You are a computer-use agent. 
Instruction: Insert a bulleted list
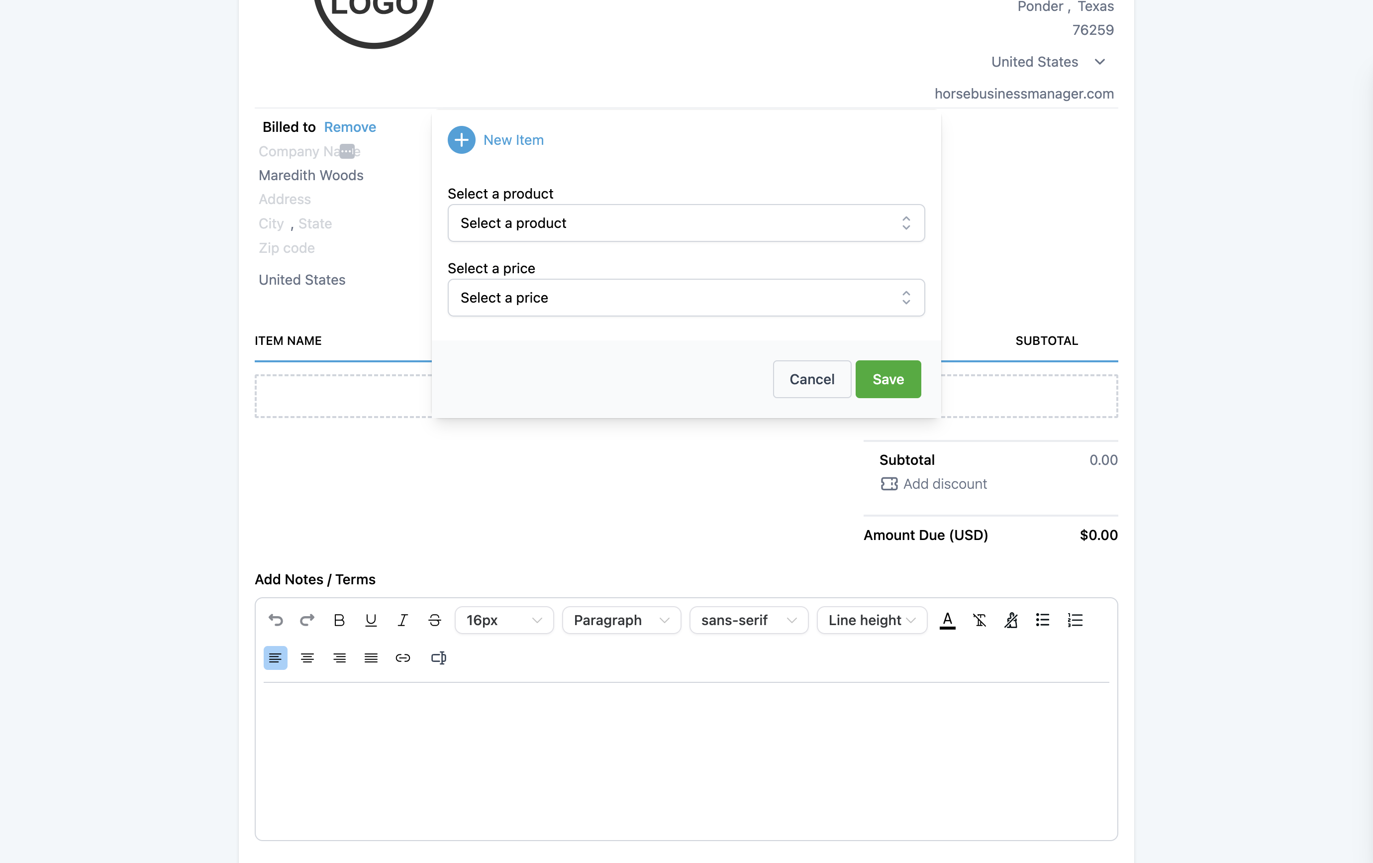(1043, 620)
